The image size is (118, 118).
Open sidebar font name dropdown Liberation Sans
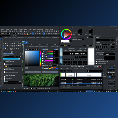tap(102, 45)
